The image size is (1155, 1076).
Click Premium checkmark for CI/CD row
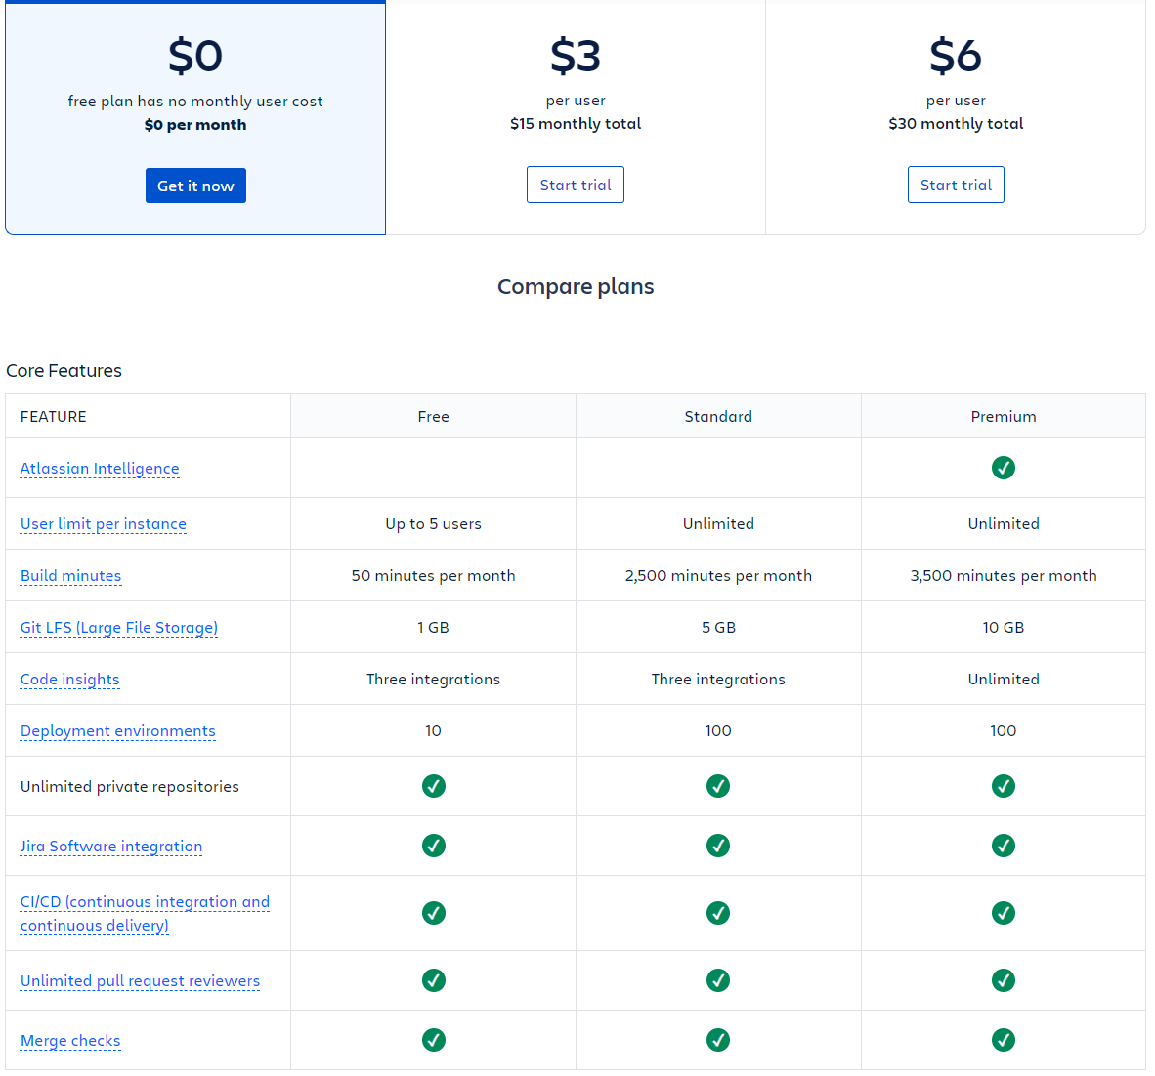[1004, 913]
